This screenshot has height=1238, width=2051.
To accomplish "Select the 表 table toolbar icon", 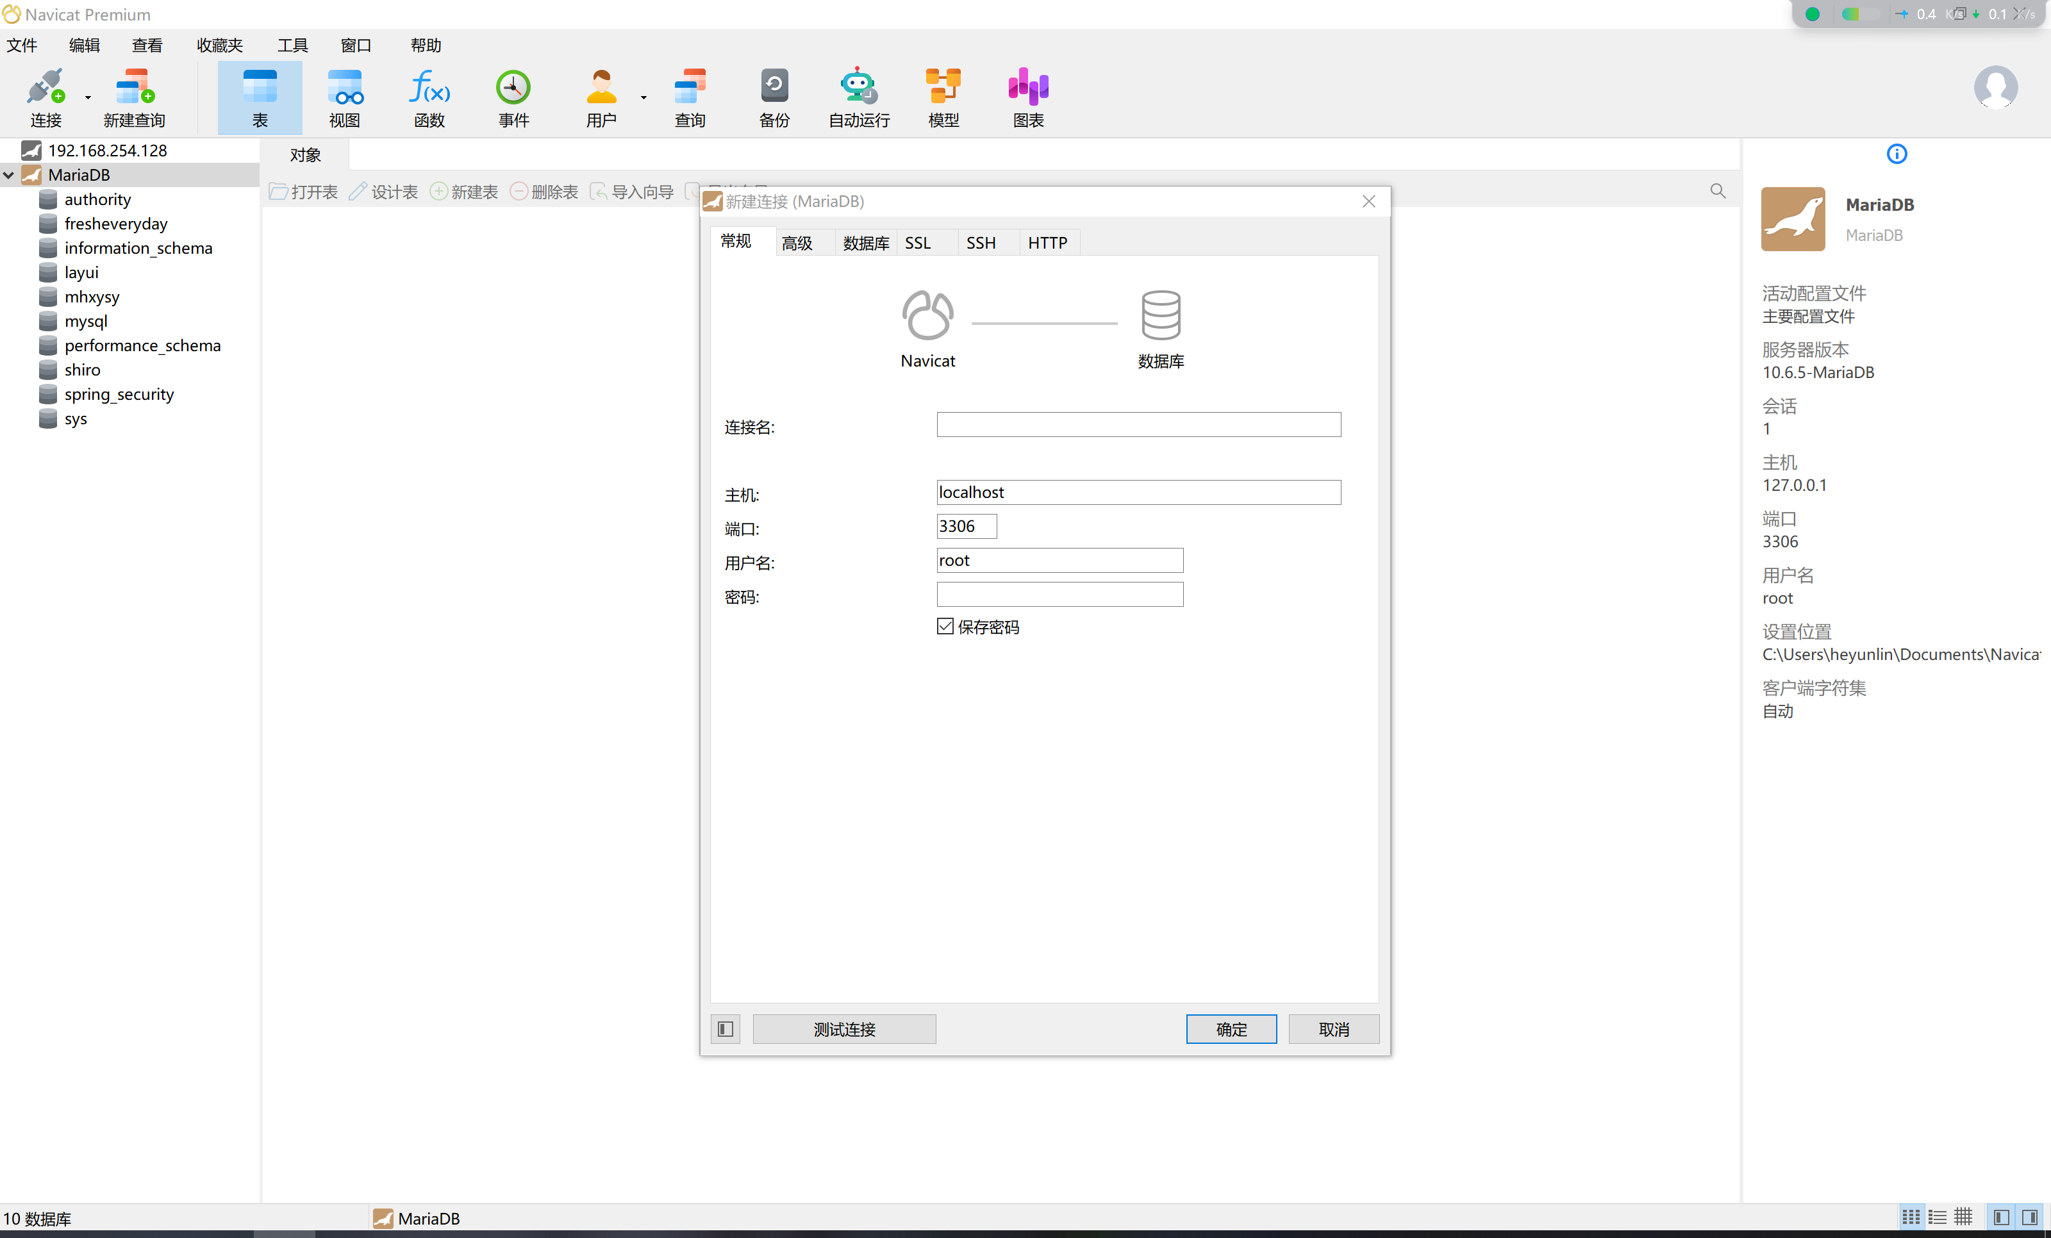I will point(260,97).
